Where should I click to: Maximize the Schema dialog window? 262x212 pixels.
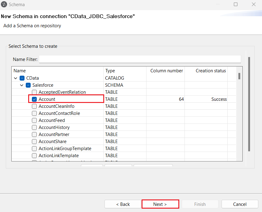[x=236, y=4]
